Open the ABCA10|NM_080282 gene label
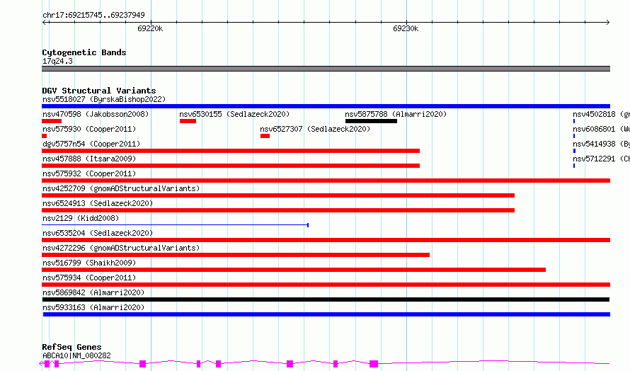Screen dimensions: 630x371 (76, 355)
